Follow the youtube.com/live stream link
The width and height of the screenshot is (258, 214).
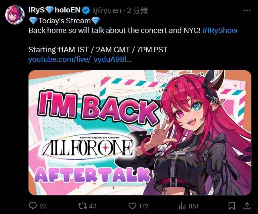click(x=80, y=59)
